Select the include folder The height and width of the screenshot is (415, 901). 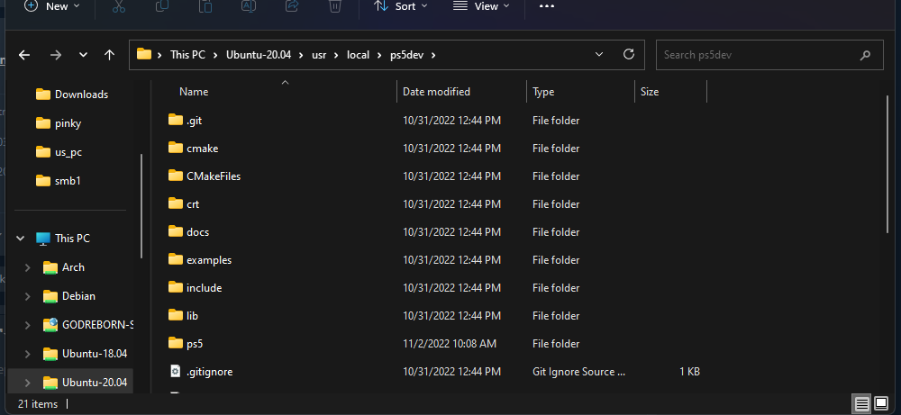204,288
